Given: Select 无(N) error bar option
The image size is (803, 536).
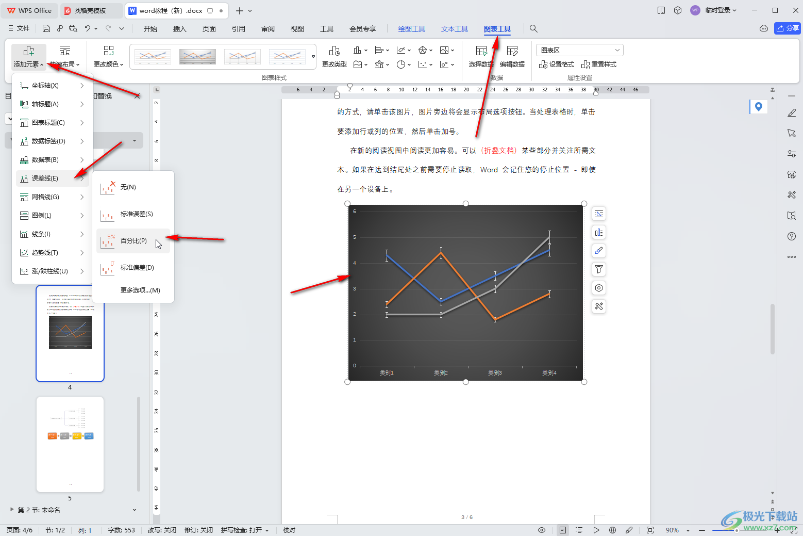Looking at the screenshot, I should pyautogui.click(x=133, y=187).
